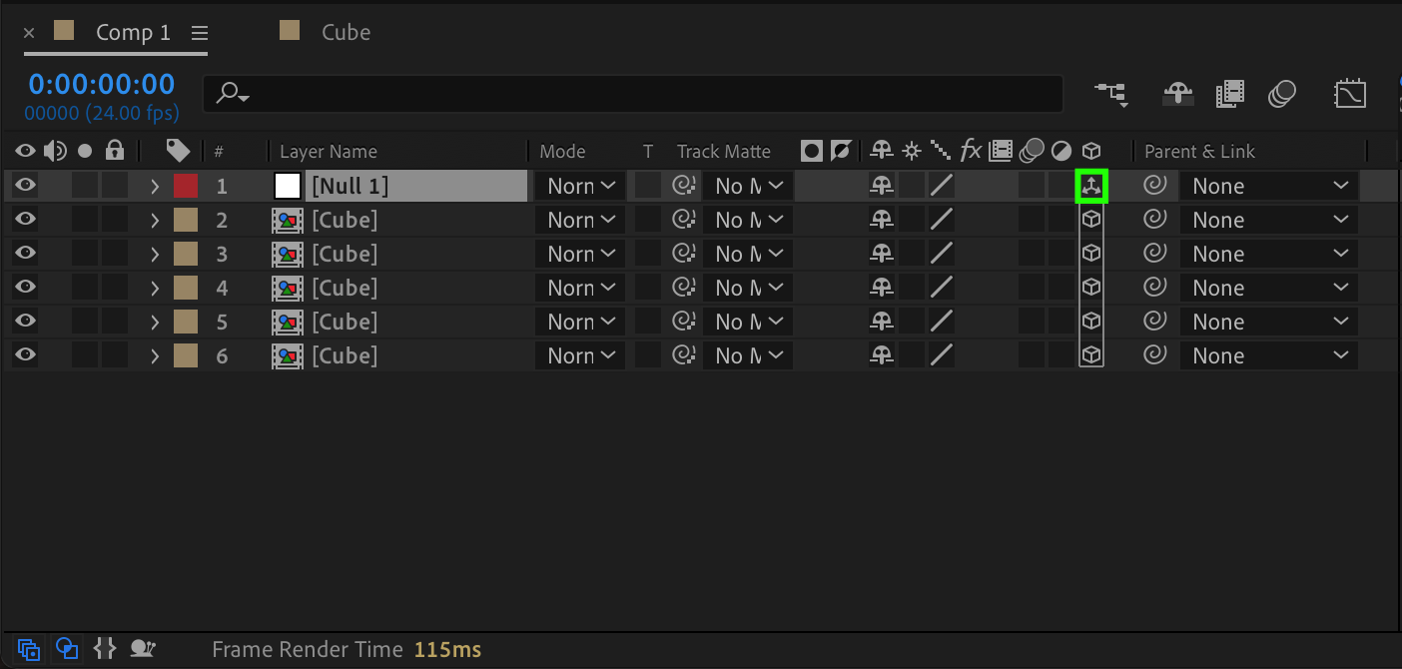Open the Composition Mini-Flowchart icon
This screenshot has width=1402, height=669.
coord(1111,94)
